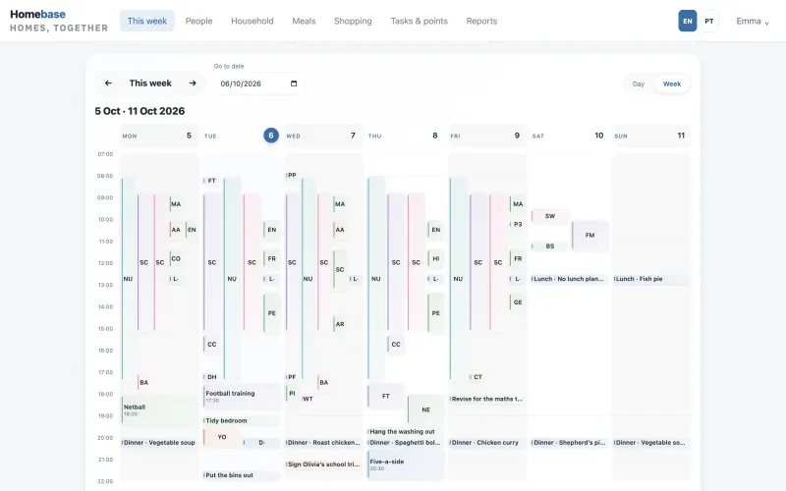The width and height of the screenshot is (786, 491).
Task: Open Sunday's Dinner Vegetable soup entry
Action: 651,443
